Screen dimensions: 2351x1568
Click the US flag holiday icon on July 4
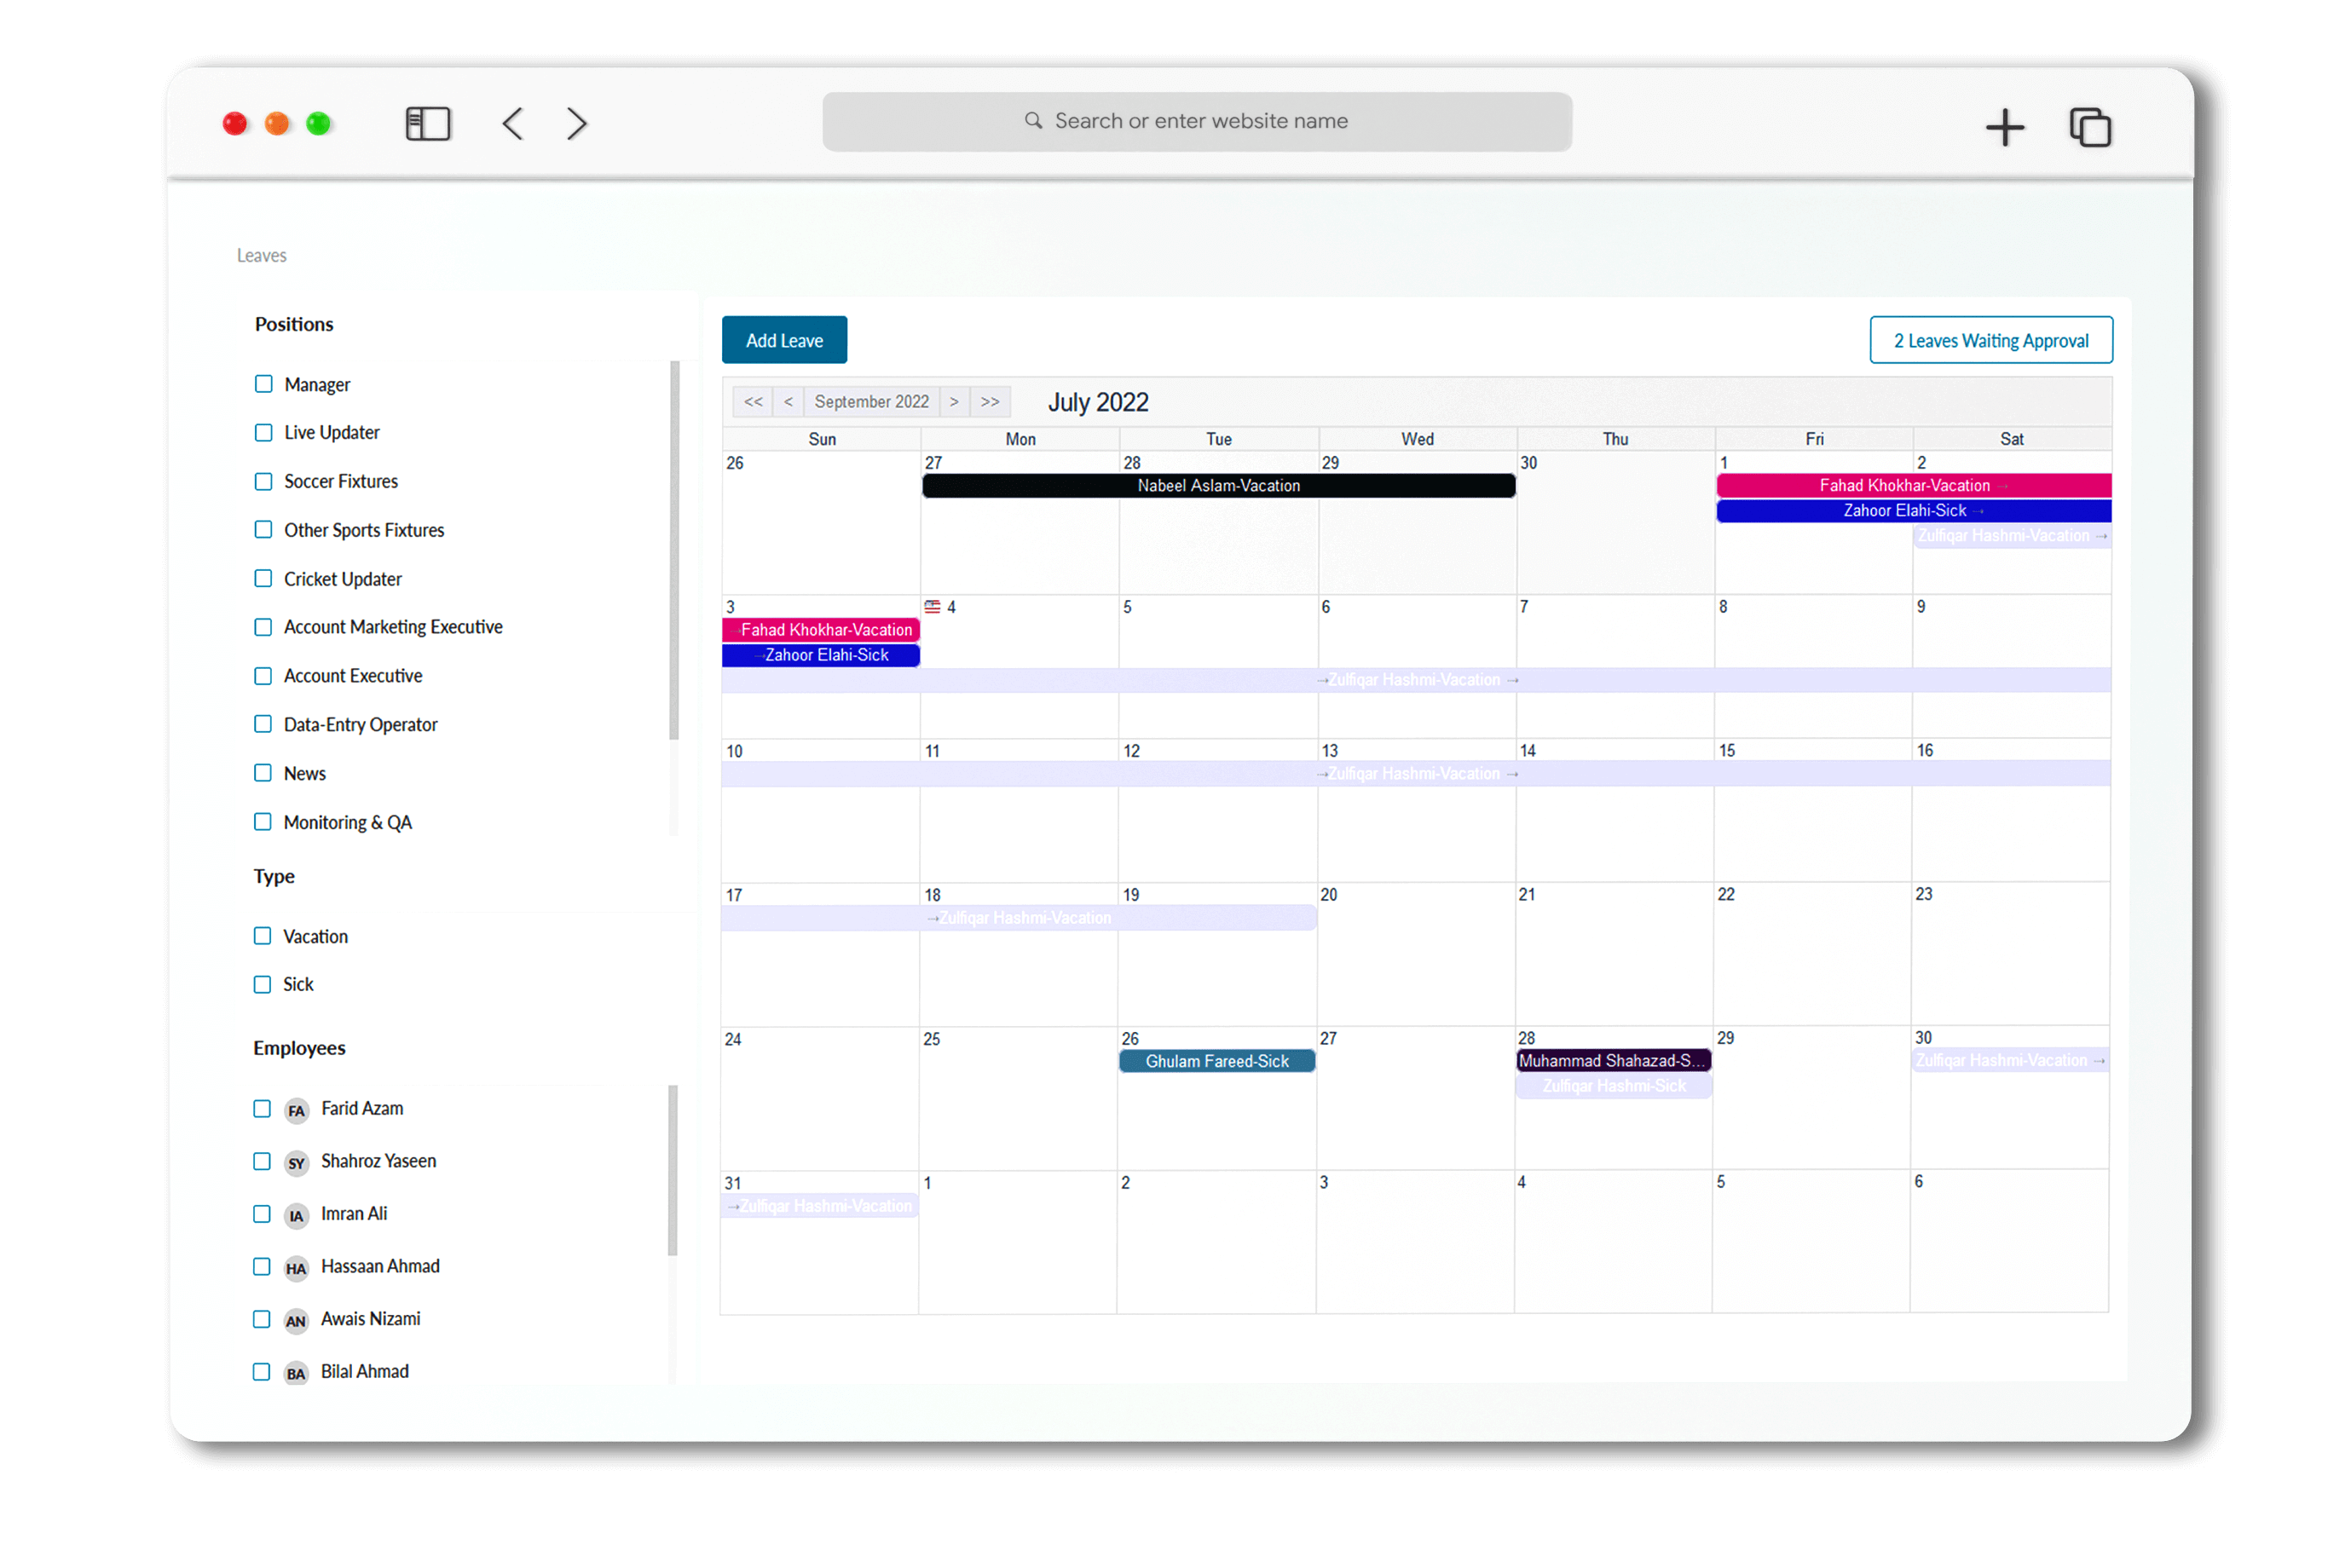coord(932,606)
